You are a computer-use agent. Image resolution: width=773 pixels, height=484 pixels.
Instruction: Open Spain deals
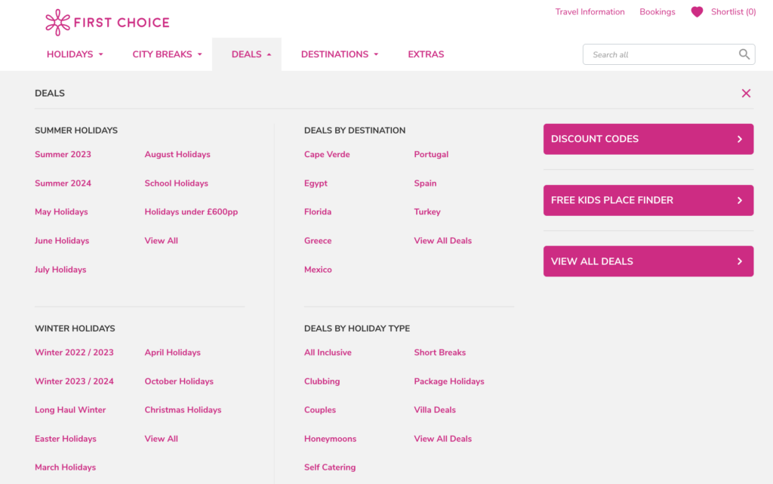425,183
